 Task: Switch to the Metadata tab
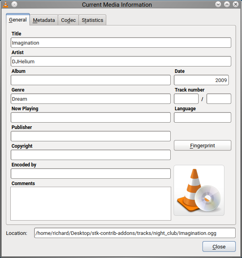(x=44, y=20)
